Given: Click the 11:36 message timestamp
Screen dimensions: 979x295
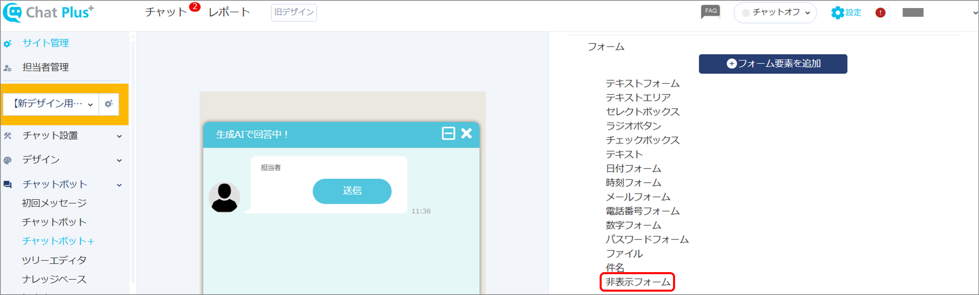Looking at the screenshot, I should [x=421, y=211].
